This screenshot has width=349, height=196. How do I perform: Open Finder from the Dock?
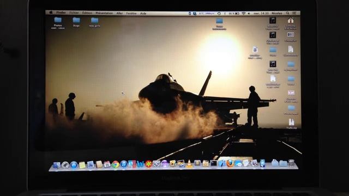click(57, 164)
